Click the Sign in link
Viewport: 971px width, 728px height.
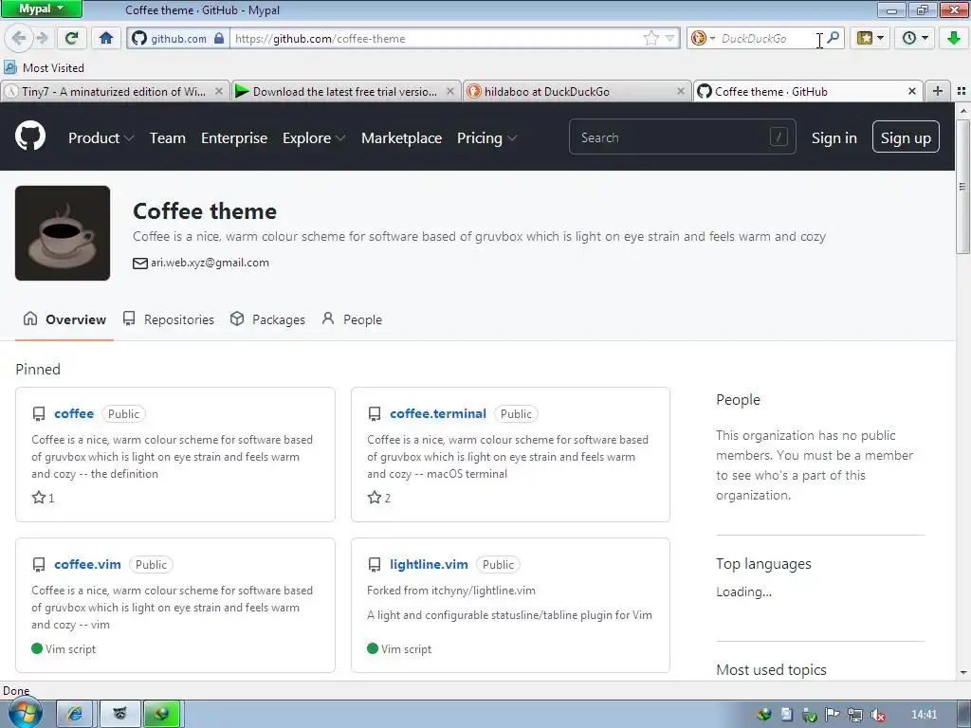click(834, 138)
